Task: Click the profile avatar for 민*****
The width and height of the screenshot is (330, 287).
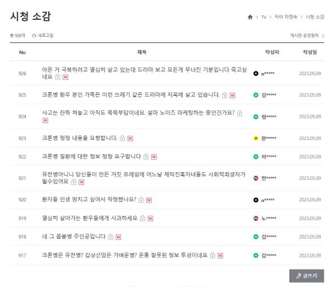Action: click(256, 178)
